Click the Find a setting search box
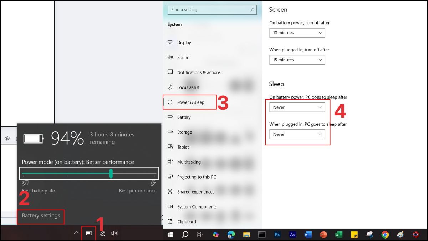Viewport: 428px width, 241px height. (213, 10)
